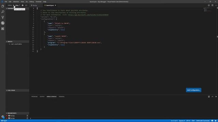
Task: Collapse the Breakpoints section
Action: click(17, 113)
